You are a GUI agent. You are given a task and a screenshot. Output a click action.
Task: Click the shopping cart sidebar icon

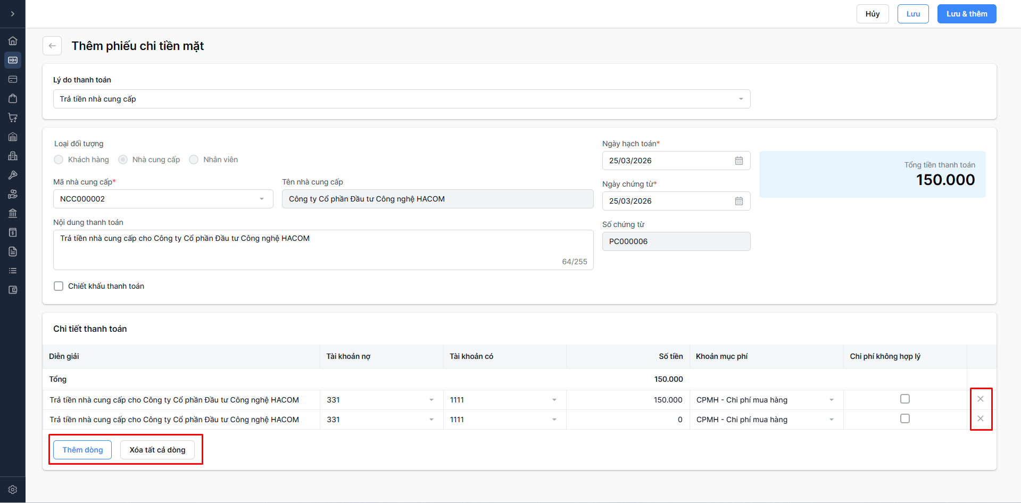point(13,118)
